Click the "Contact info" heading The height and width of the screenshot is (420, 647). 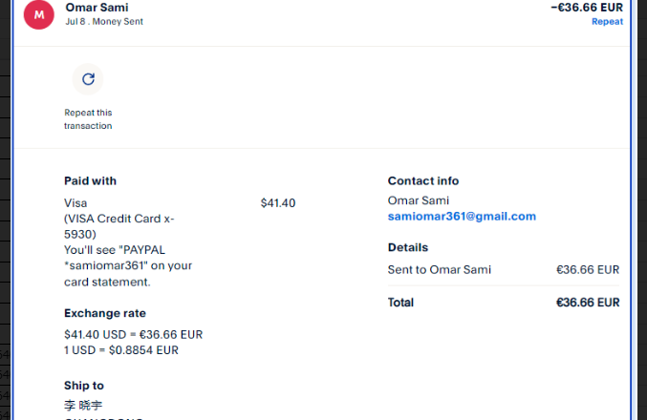tap(422, 181)
